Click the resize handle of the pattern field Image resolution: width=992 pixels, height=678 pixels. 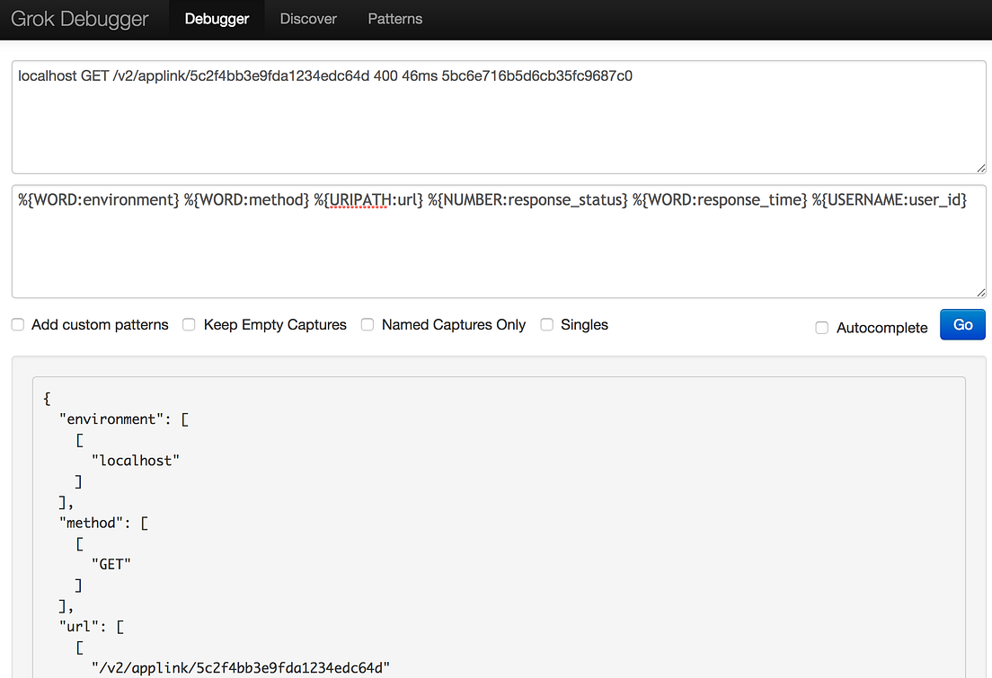pos(979,291)
